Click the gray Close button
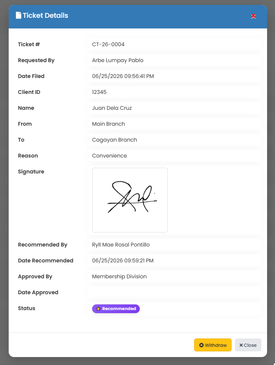The height and width of the screenshot is (365, 275). [x=248, y=345]
